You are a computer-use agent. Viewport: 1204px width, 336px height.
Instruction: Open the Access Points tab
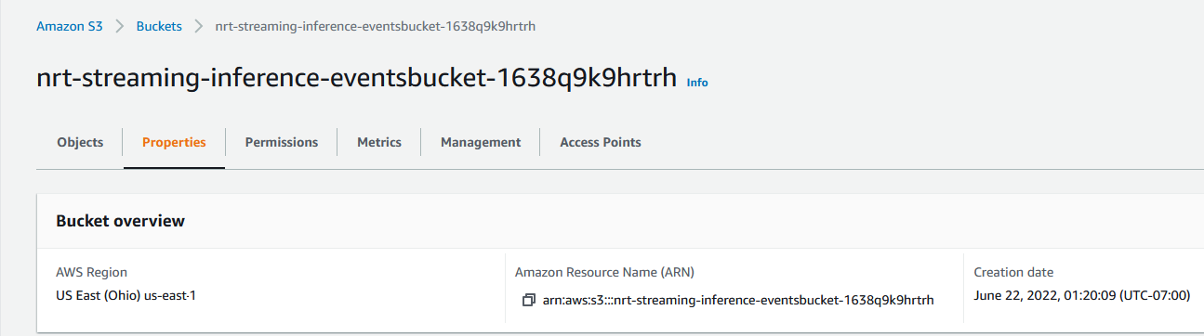click(x=601, y=142)
